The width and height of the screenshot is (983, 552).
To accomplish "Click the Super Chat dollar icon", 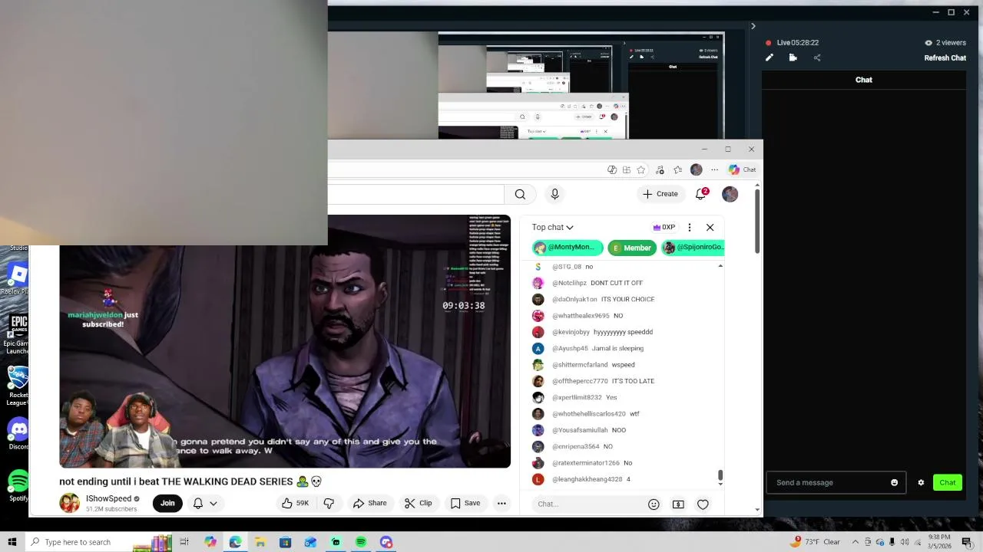I will tap(678, 504).
